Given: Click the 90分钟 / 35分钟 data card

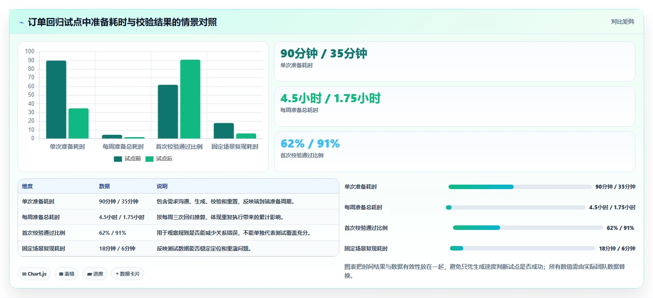Looking at the screenshot, I should tap(454, 61).
